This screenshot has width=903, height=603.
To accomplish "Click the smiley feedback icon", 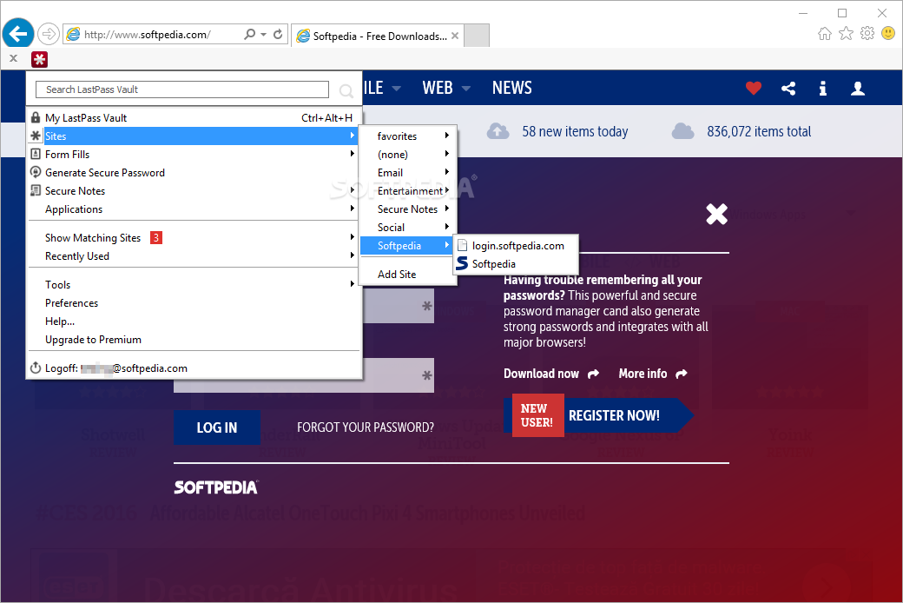I will tap(888, 33).
